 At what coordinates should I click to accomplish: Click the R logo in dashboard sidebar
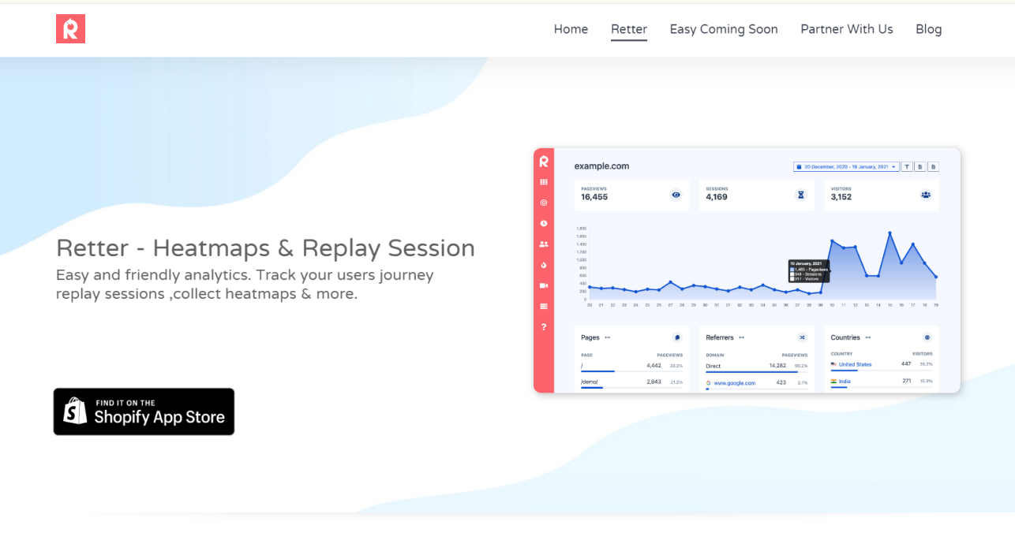click(x=544, y=162)
